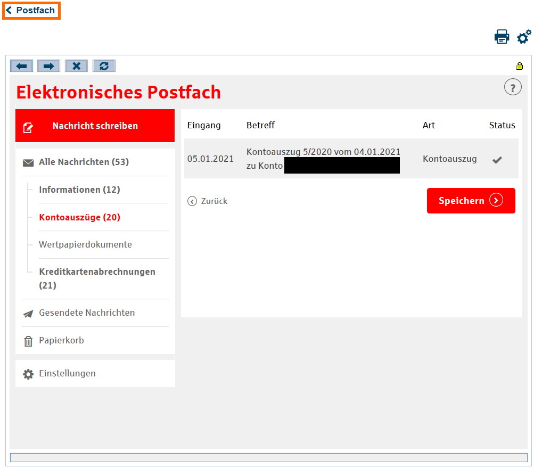Click the refresh page icon
Screen dimensions: 534x468
tap(104, 66)
